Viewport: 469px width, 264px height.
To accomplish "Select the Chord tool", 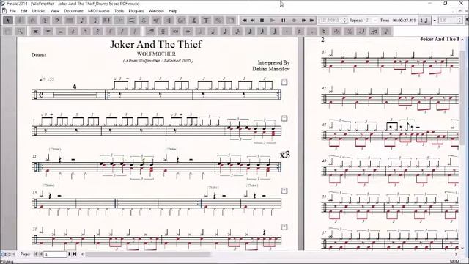I will [181, 21].
